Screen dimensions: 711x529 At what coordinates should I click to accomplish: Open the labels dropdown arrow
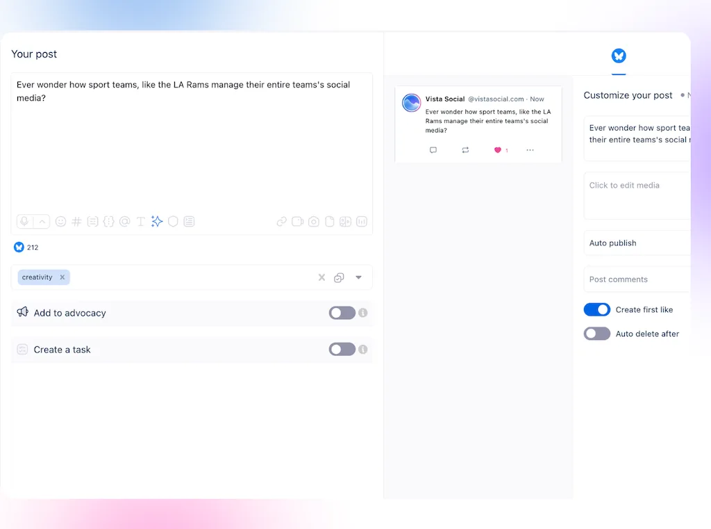tap(358, 277)
